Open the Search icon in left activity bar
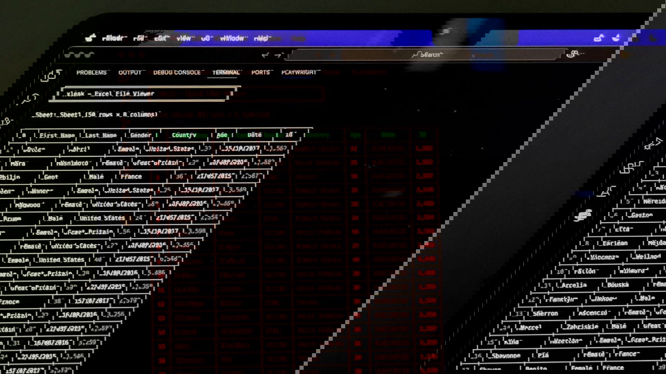Viewport: 666px width, 374px height. pyautogui.click(x=33, y=98)
